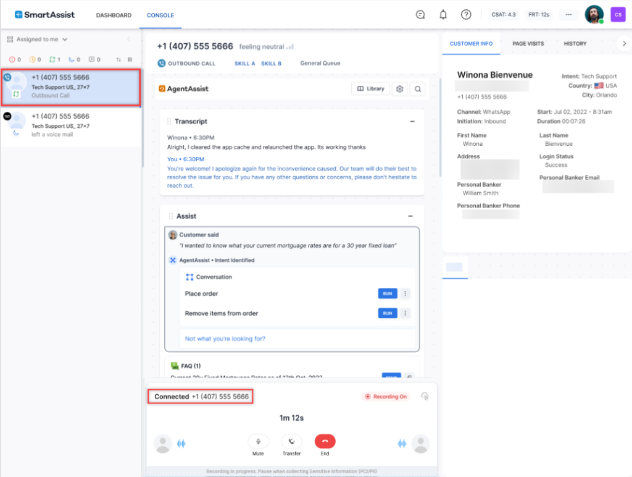The width and height of the screenshot is (632, 477).
Task: Open AgentAssist search with the magnifier icon
Action: [x=418, y=89]
